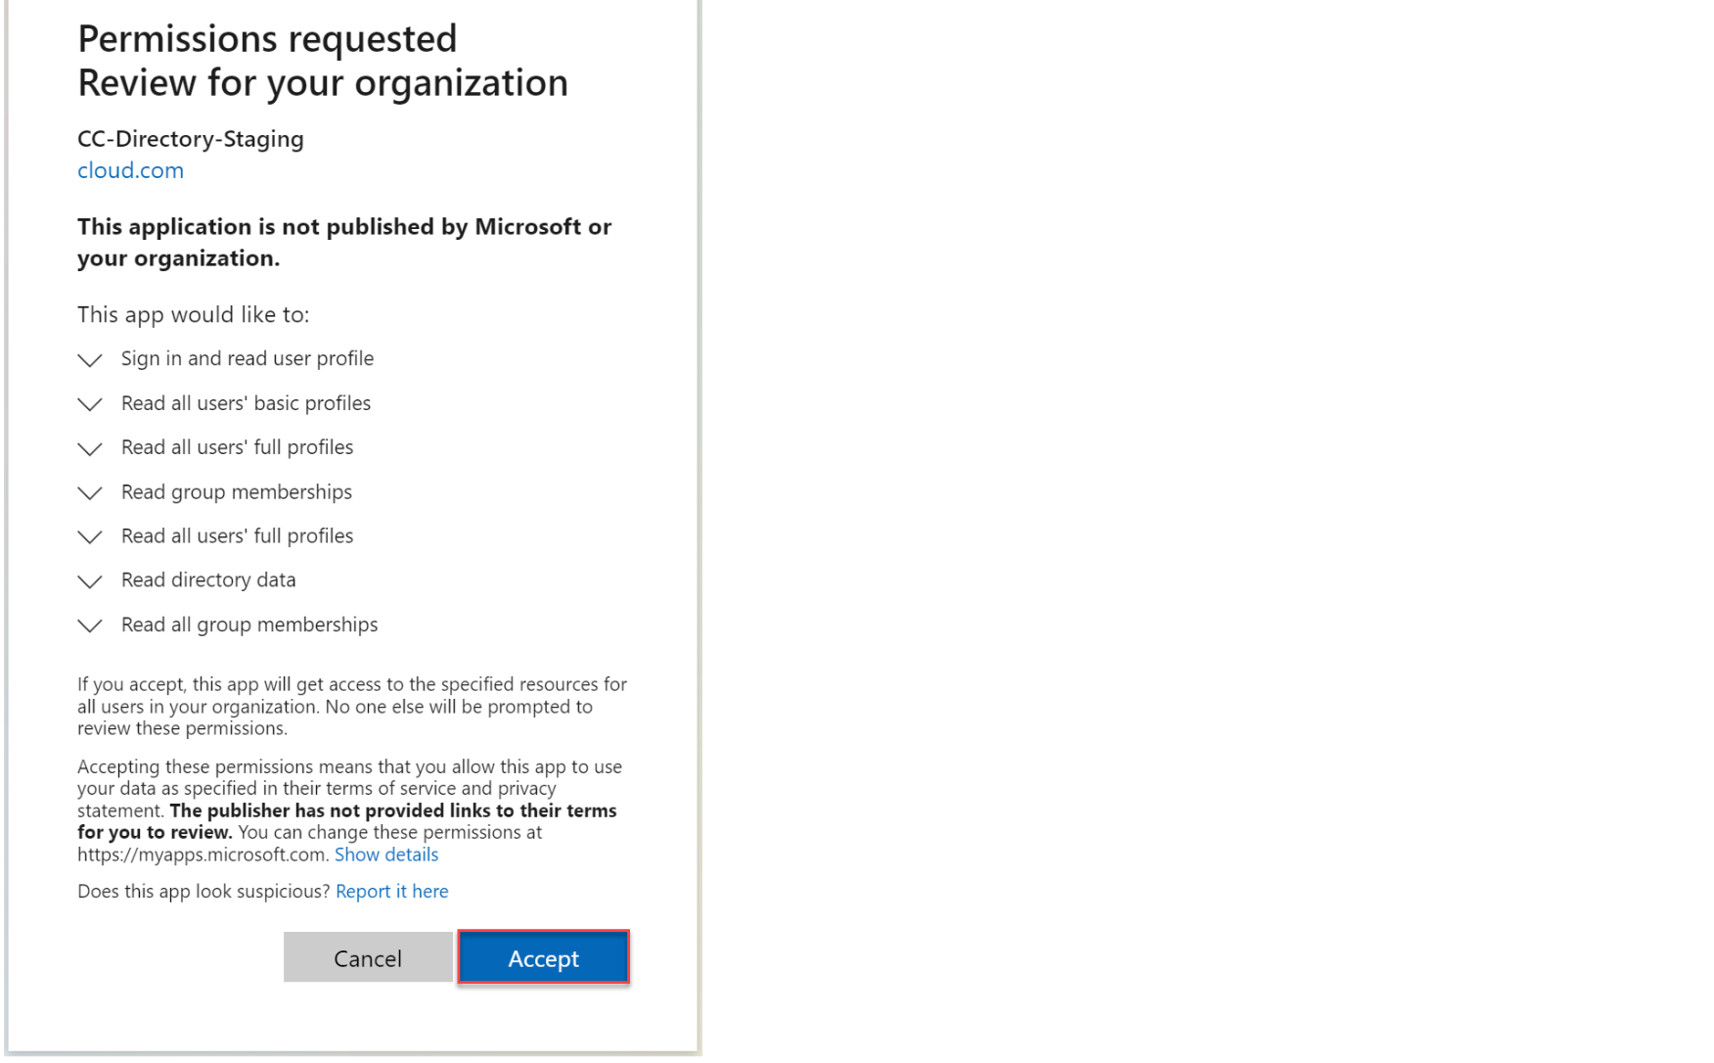This screenshot has width=1714, height=1063.
Task: Click the CC-Directory-Staging app name
Action: [190, 139]
